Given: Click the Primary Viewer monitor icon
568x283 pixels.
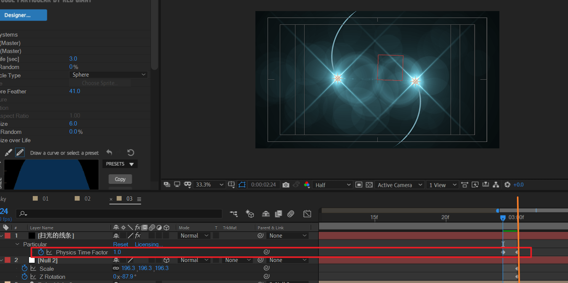Looking at the screenshot, I should pos(177,185).
